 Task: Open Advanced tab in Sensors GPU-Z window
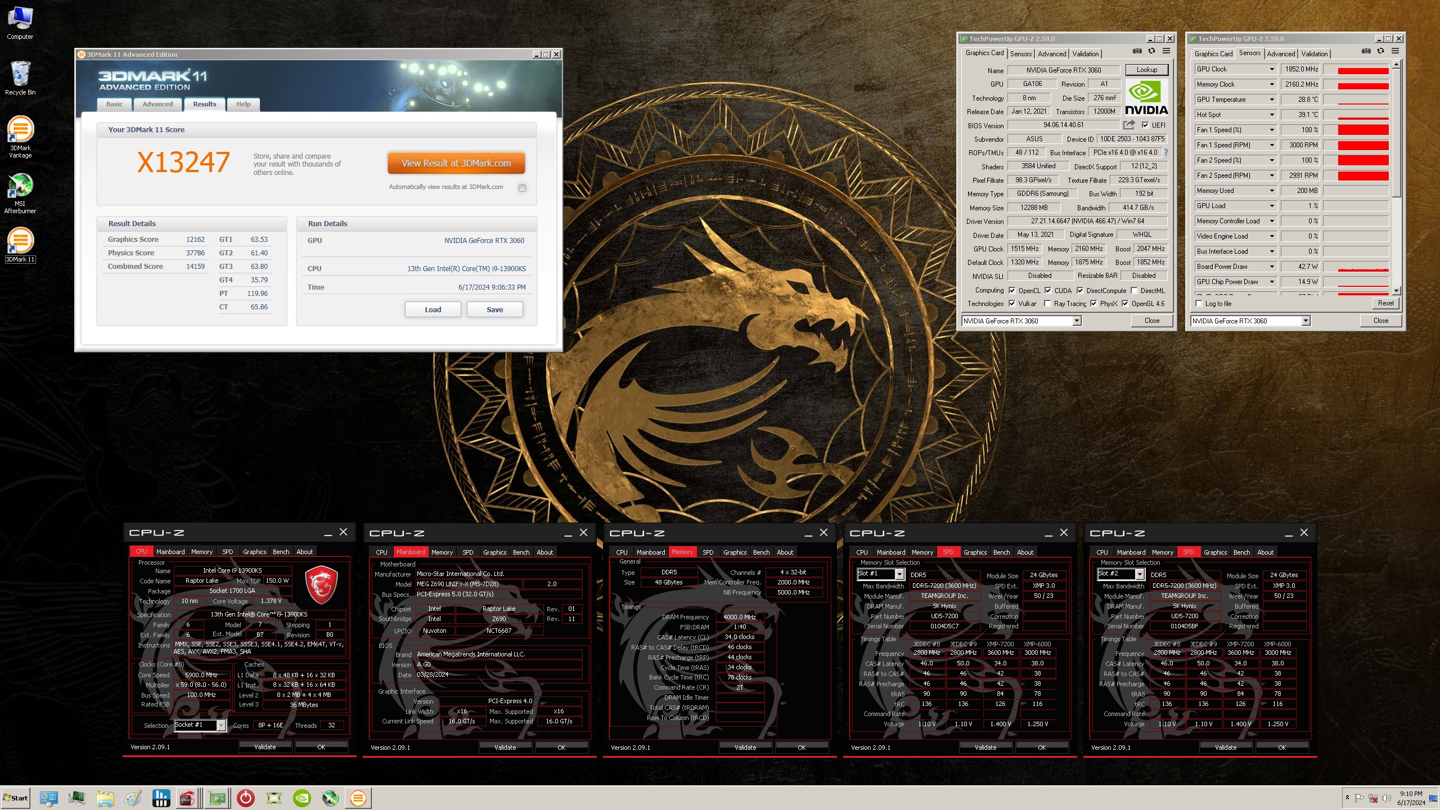(1281, 54)
